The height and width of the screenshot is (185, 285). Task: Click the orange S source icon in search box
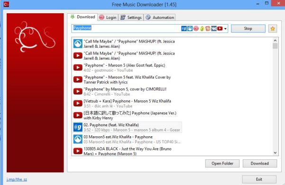point(208,28)
